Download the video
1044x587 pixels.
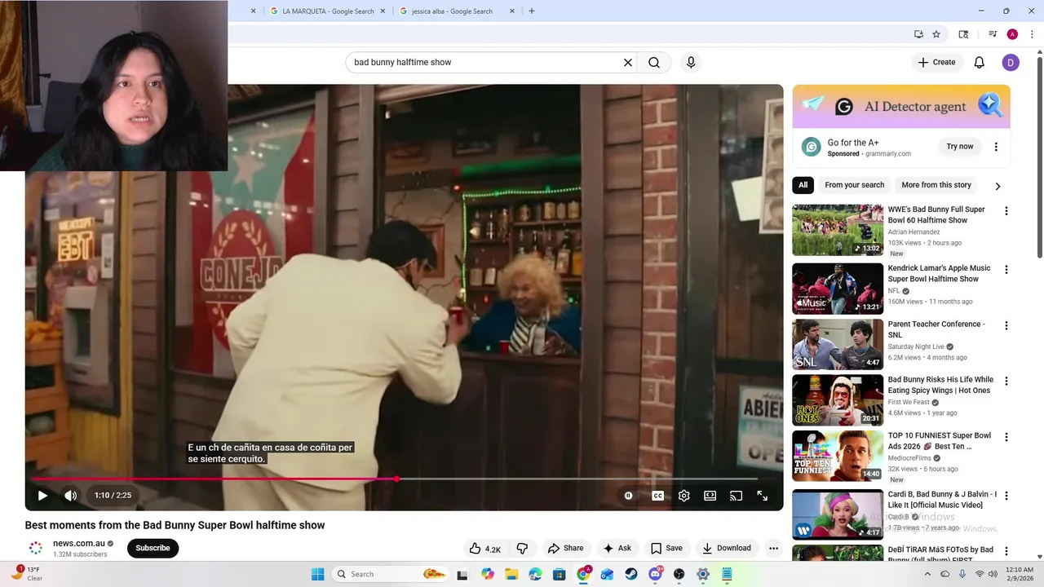pyautogui.click(x=727, y=549)
